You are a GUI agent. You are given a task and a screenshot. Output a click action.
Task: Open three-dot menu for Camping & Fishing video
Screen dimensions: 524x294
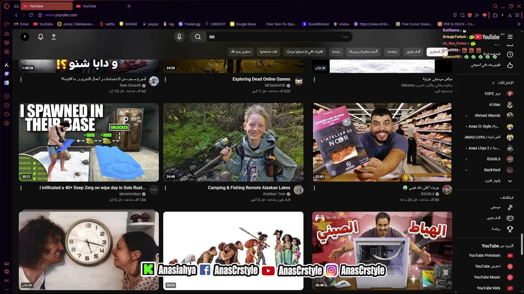point(165,188)
